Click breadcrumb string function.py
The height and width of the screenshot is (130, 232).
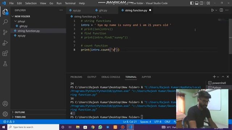[x=85, y=17]
